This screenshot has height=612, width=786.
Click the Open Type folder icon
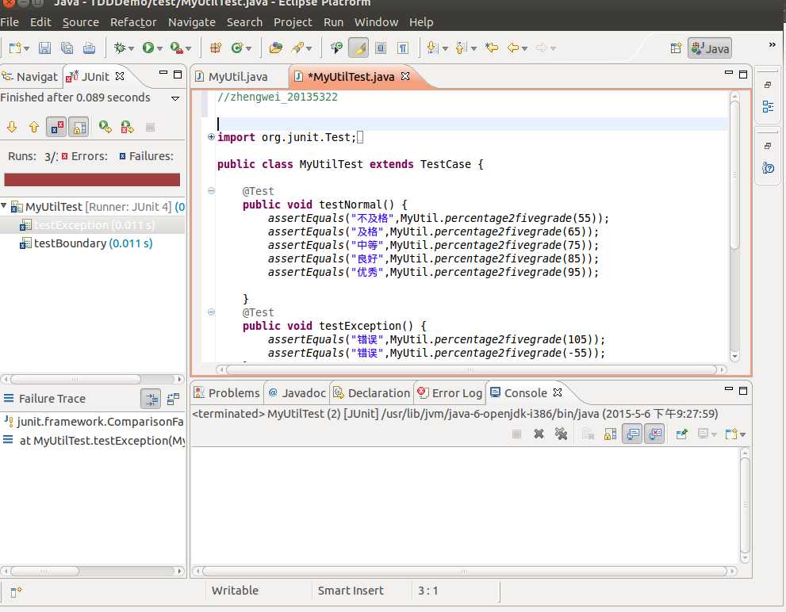[x=276, y=48]
